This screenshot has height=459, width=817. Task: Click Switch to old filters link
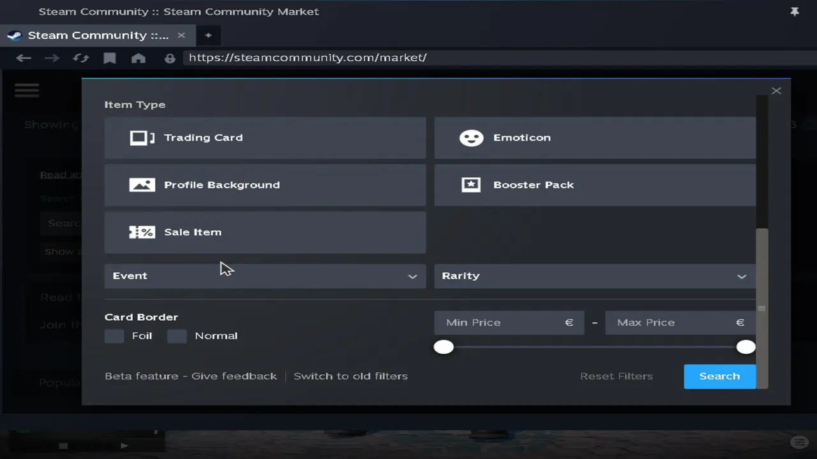click(x=350, y=376)
